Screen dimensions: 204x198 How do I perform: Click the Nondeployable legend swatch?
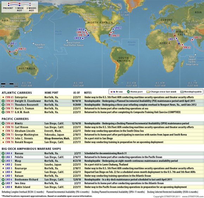pyautogui.click(x=182, y=92)
